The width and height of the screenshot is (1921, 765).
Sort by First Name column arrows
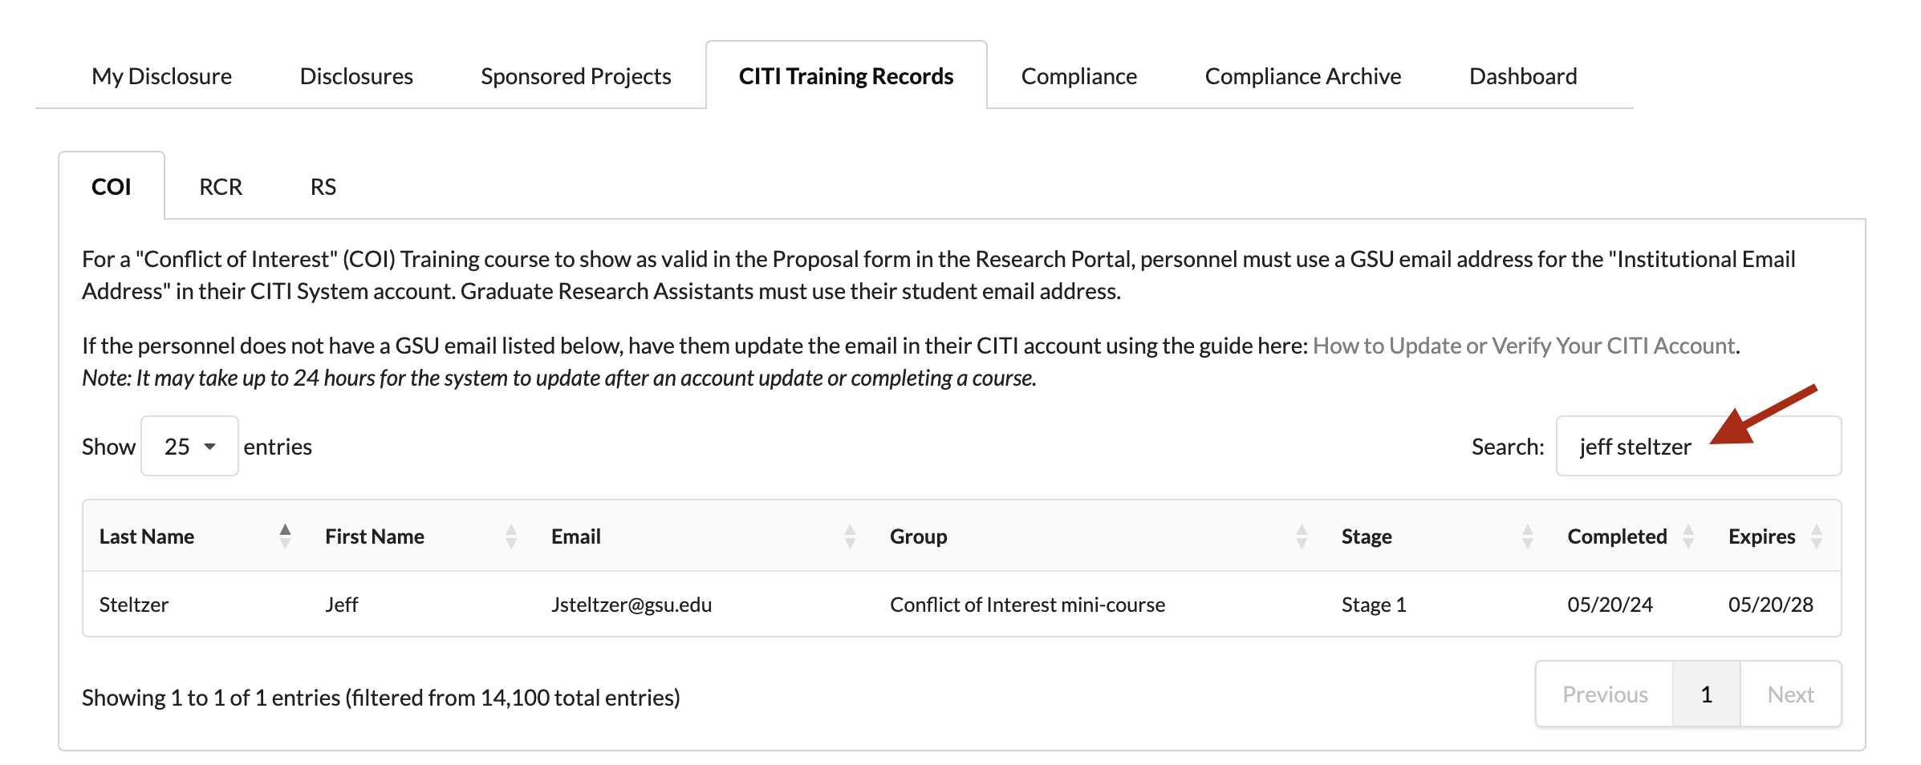click(511, 536)
